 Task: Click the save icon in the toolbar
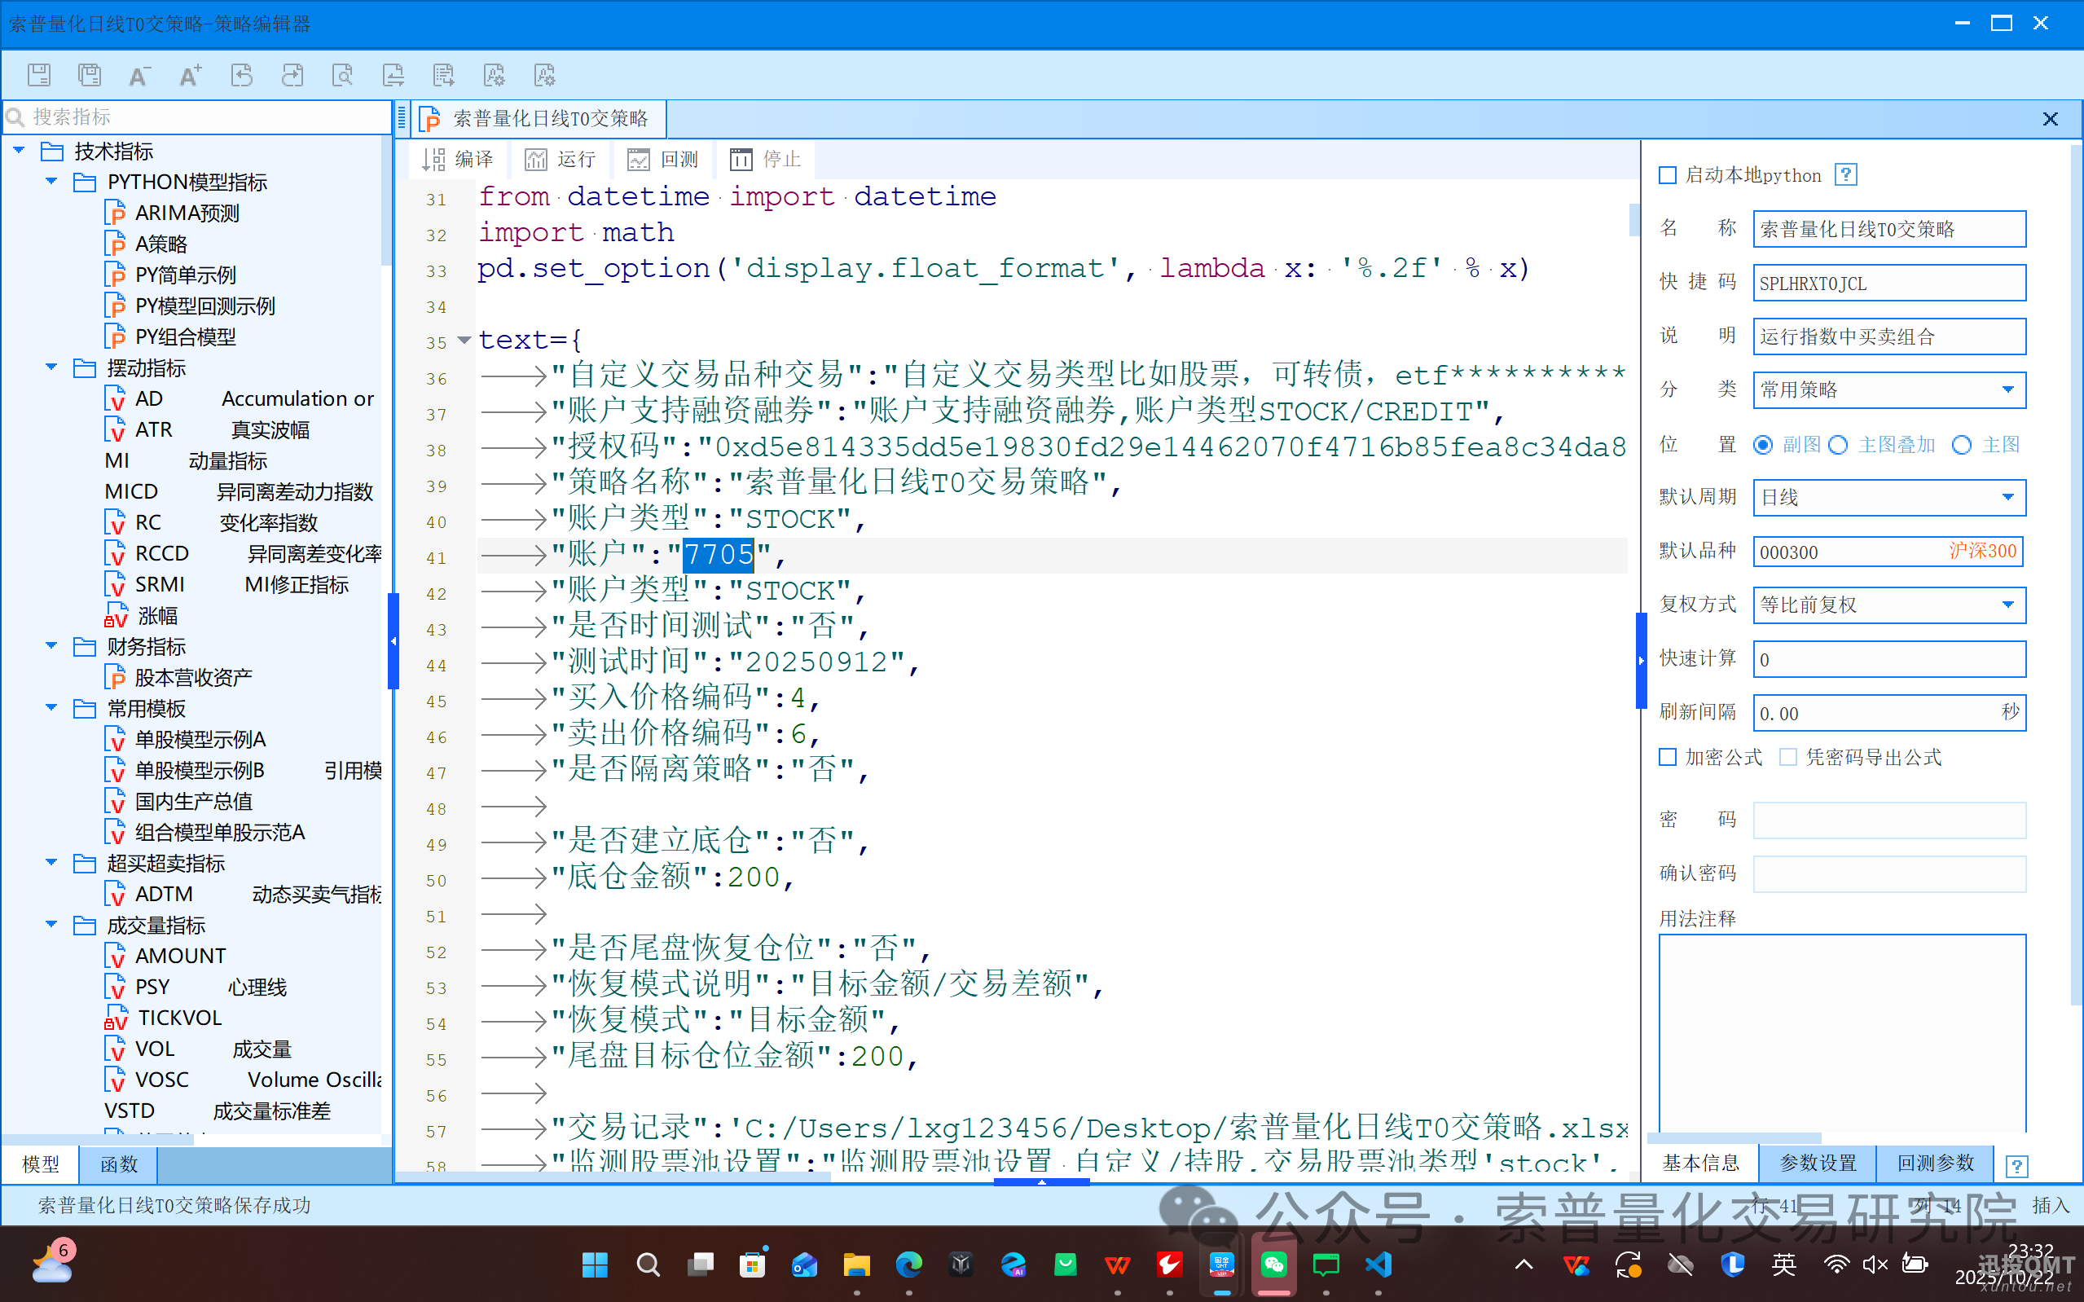point(40,75)
